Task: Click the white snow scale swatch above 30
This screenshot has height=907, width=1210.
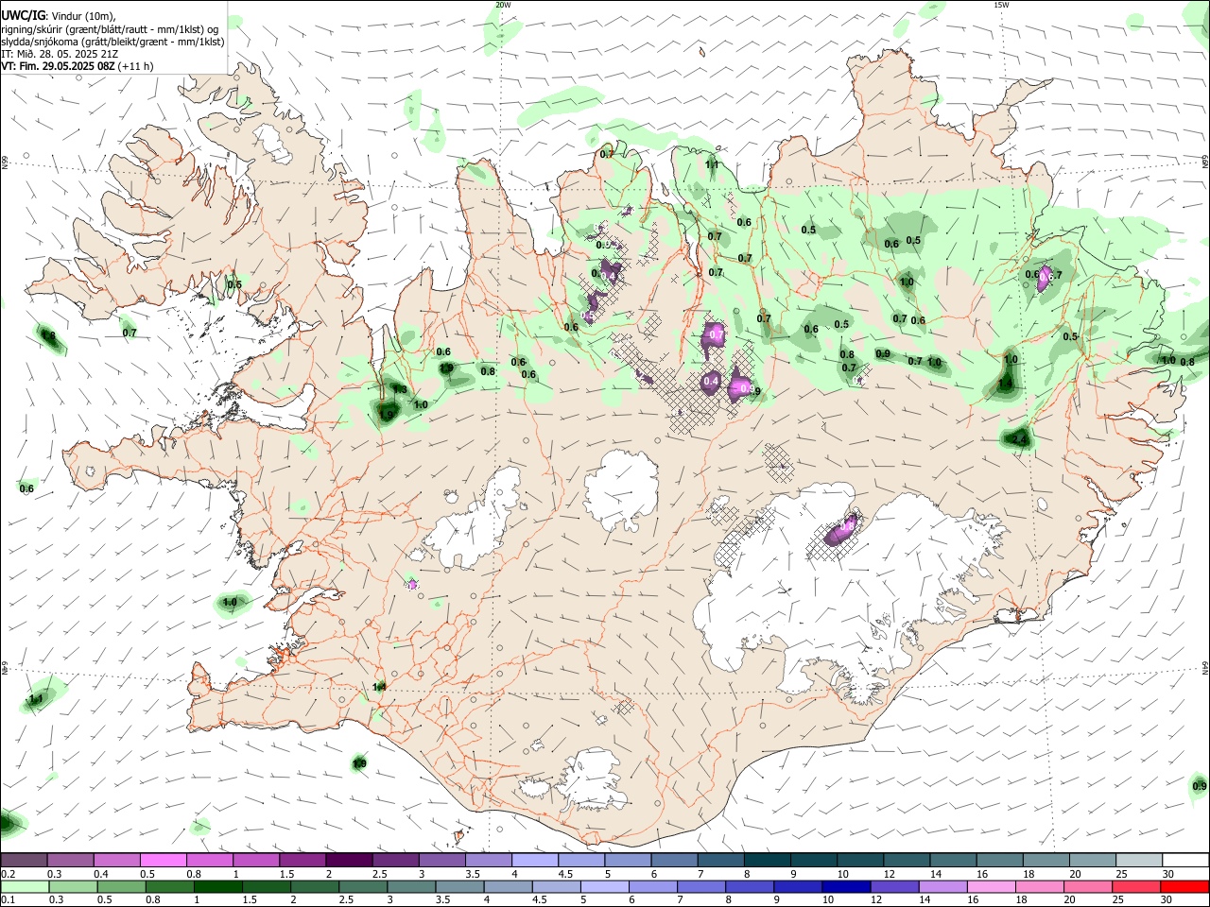Action: (1185, 860)
